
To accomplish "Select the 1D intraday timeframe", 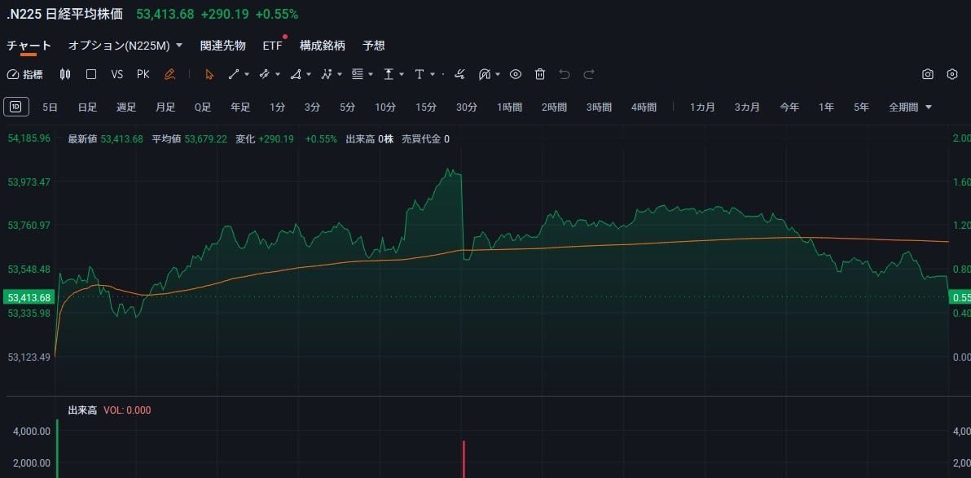I will click(x=16, y=107).
